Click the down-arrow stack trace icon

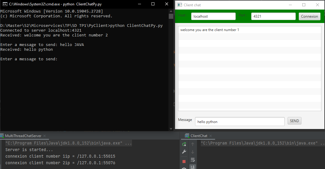coord(193,152)
